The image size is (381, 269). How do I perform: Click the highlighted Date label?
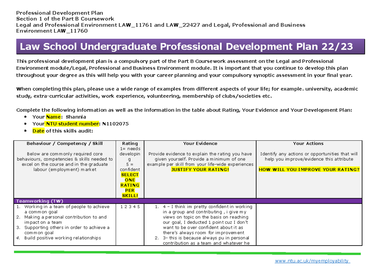(x=38, y=131)
